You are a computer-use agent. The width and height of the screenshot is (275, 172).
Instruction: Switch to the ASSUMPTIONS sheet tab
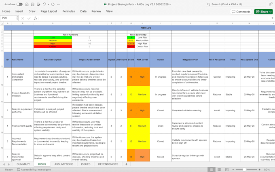coord(64,164)
